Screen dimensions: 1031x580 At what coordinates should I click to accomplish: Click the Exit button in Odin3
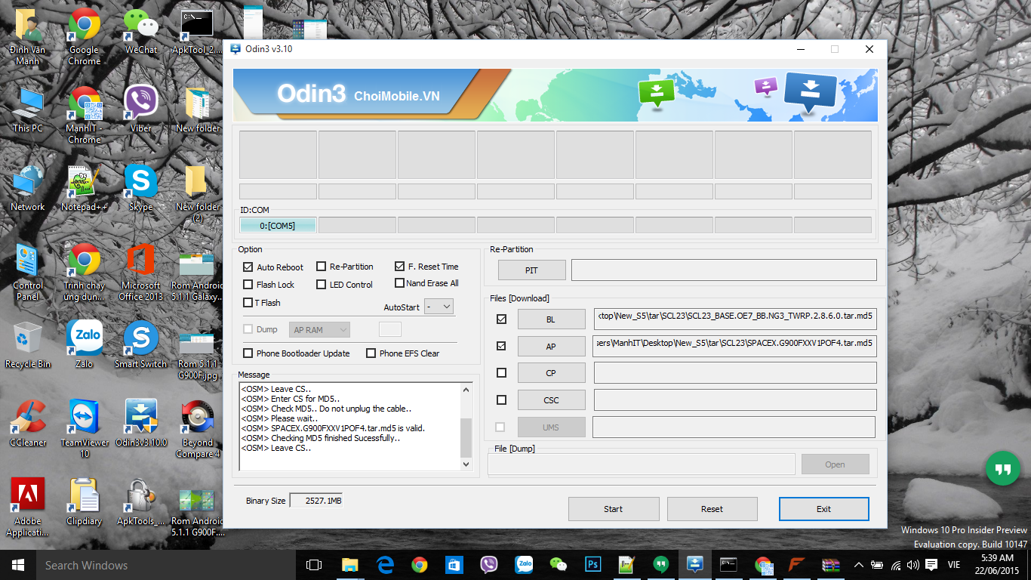pyautogui.click(x=823, y=509)
